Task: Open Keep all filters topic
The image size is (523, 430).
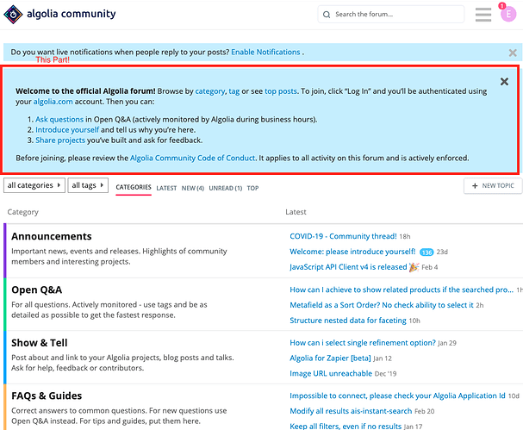Action: 346,426
